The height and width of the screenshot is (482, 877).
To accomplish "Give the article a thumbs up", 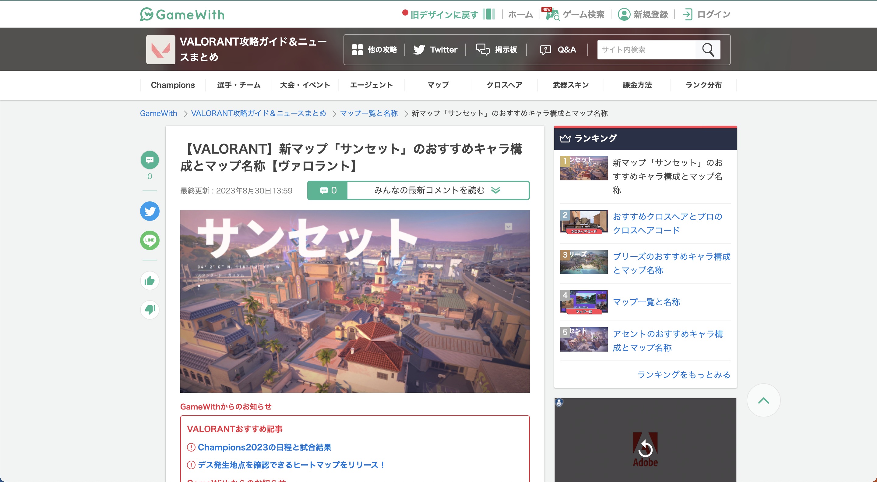I will pyautogui.click(x=150, y=280).
